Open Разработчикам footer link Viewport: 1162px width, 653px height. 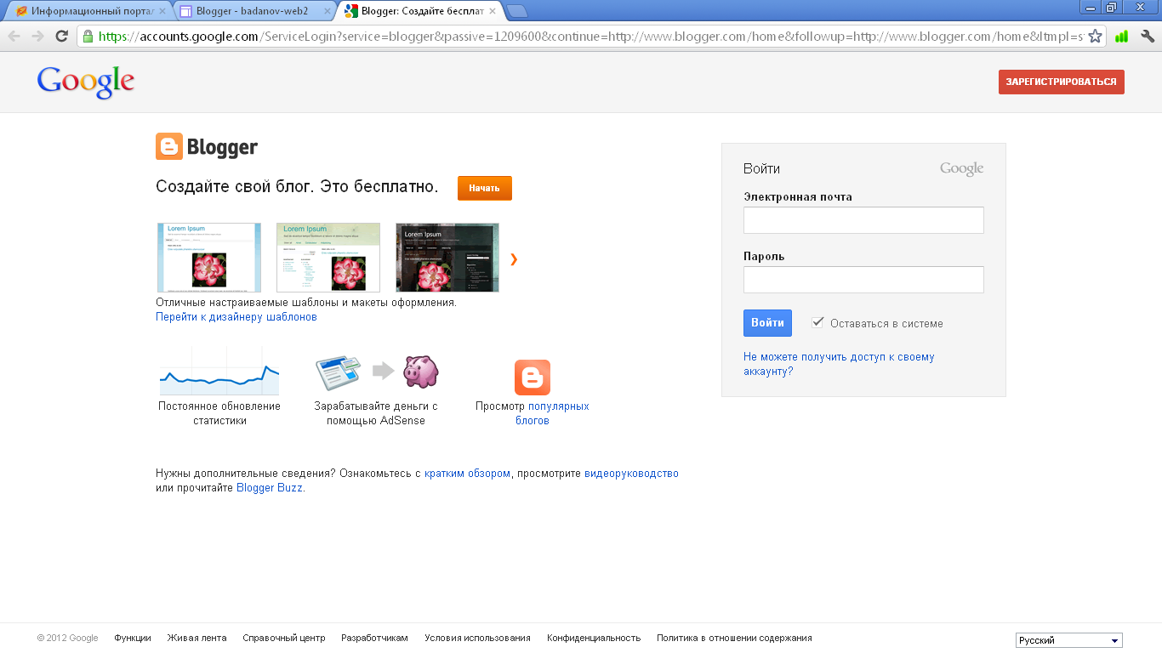tap(374, 638)
